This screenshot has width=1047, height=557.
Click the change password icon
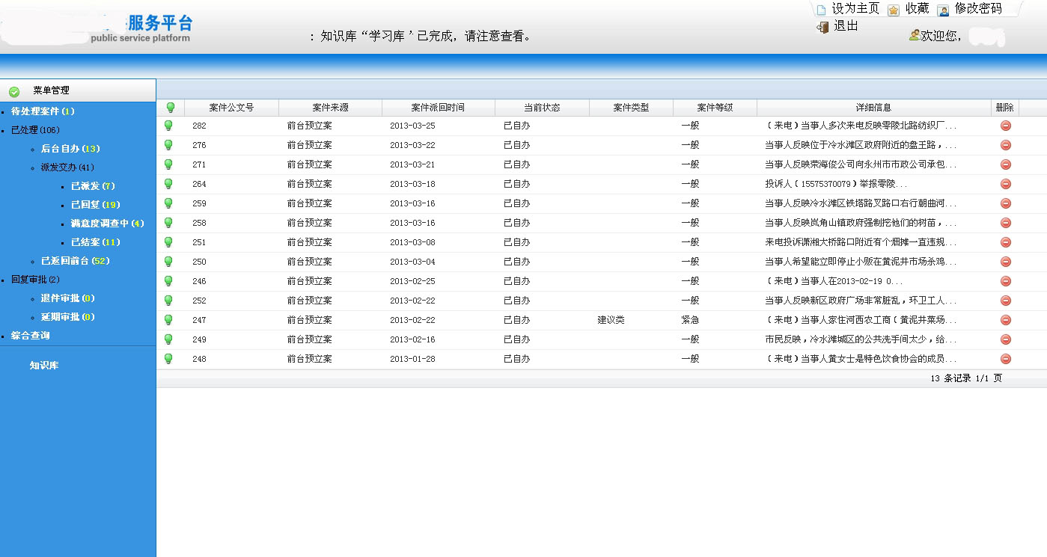(x=944, y=10)
